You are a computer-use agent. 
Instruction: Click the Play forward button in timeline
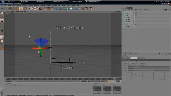(x=95, y=81)
